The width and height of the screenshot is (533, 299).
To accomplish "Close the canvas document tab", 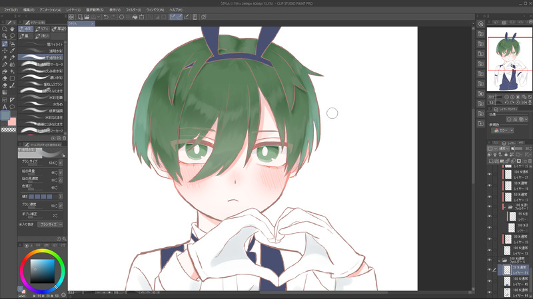I will [92, 23].
